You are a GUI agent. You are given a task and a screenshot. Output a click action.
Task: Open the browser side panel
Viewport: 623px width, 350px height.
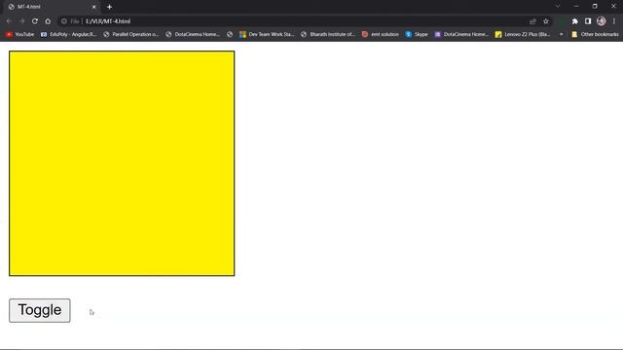(x=588, y=21)
